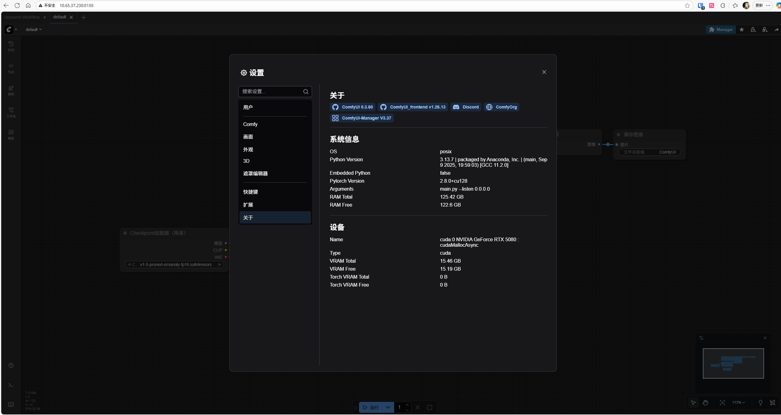Expand the ComfyUI logo menu chevron
The image size is (781, 415).
coord(16,29)
